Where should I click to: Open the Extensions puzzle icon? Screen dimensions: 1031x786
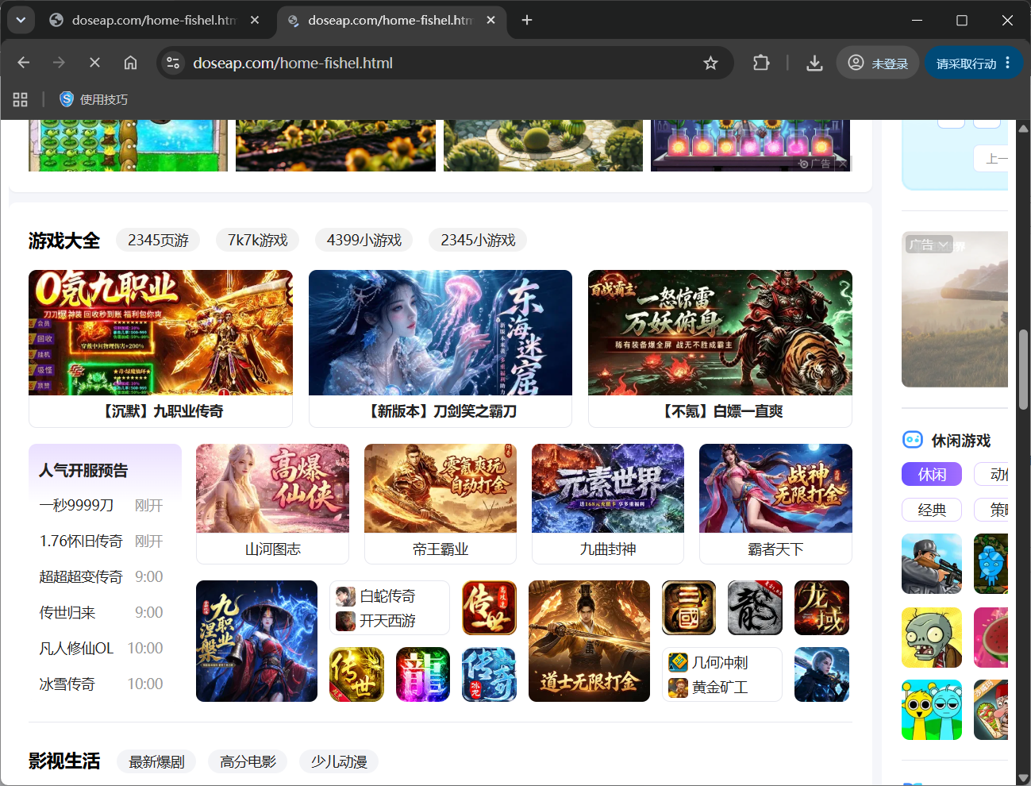[761, 63]
